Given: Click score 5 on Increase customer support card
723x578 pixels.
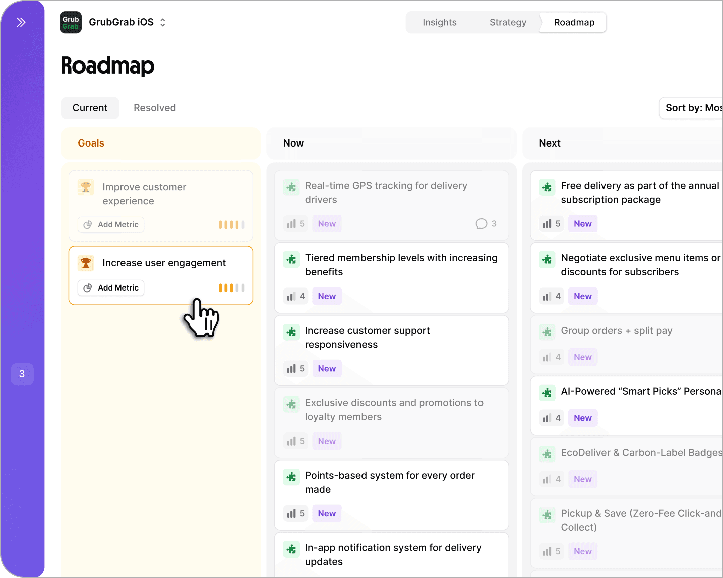Looking at the screenshot, I should [x=296, y=368].
